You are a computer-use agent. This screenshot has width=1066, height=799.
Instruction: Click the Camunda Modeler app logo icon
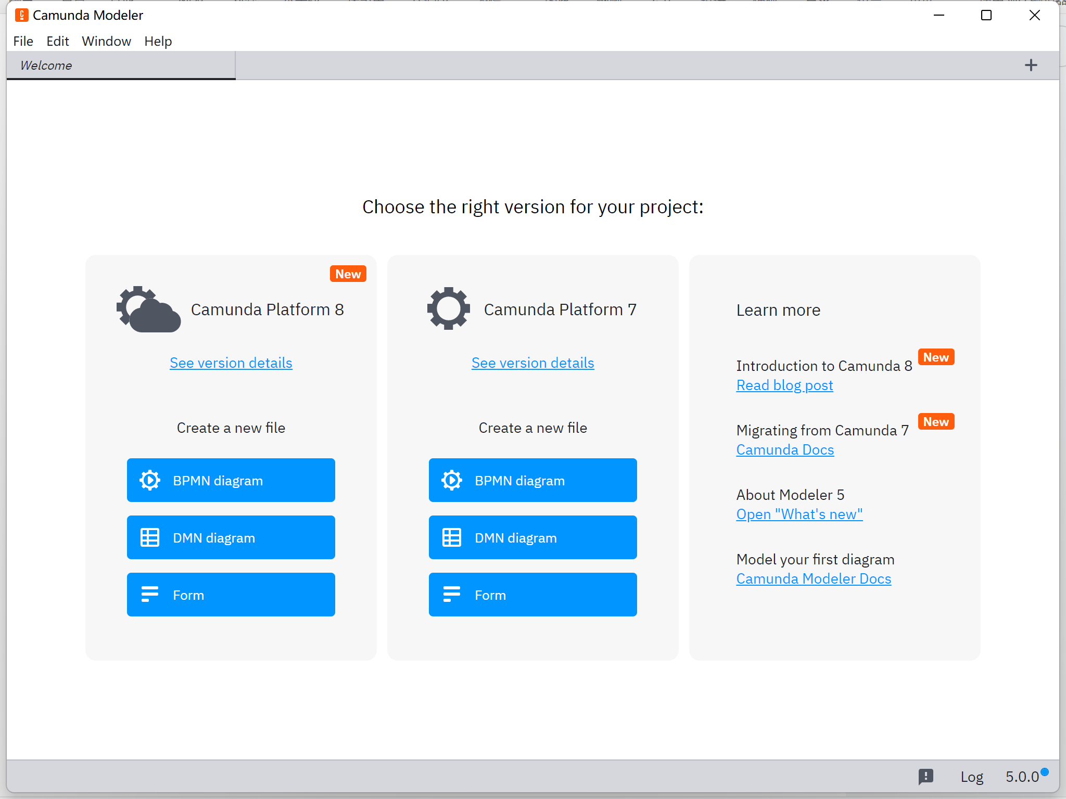pyautogui.click(x=21, y=15)
